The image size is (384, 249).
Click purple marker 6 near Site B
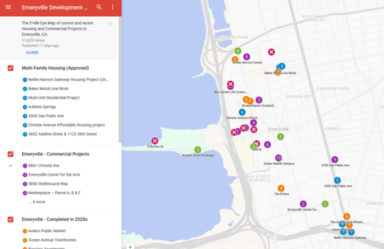click(267, 145)
